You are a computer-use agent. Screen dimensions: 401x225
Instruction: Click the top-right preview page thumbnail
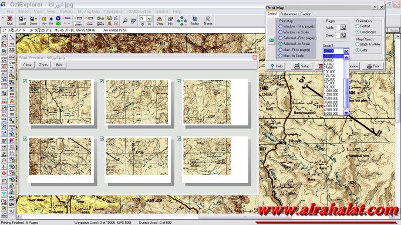215,102
